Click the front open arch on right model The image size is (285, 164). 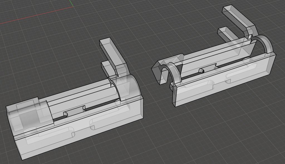[170, 71]
